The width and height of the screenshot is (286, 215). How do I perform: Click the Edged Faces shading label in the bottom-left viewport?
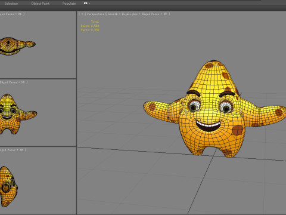8,150
